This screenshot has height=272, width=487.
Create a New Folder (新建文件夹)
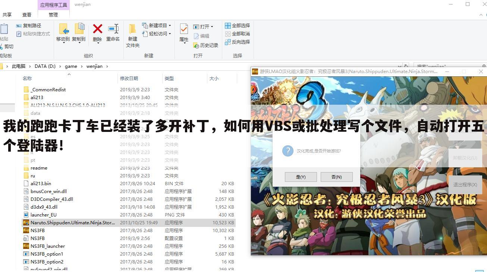tap(132, 35)
